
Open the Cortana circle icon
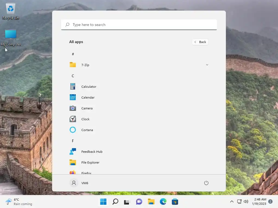pos(73,130)
